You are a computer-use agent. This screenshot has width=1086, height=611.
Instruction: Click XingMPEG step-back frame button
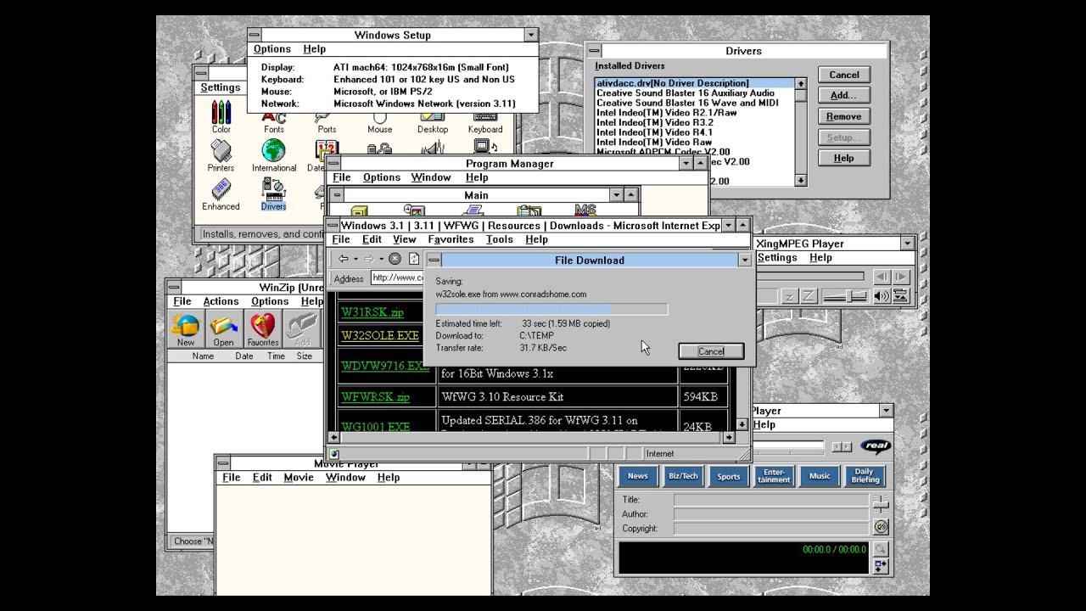[x=882, y=277]
